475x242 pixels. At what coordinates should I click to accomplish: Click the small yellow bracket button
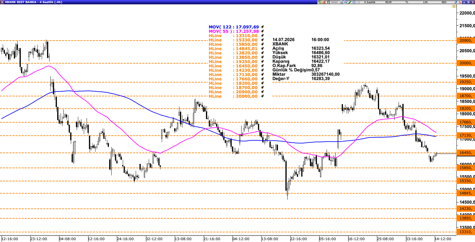click(x=454, y=6)
